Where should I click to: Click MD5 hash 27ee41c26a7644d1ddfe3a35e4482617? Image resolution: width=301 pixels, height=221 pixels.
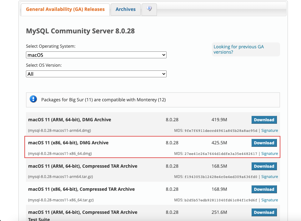coord(221,154)
